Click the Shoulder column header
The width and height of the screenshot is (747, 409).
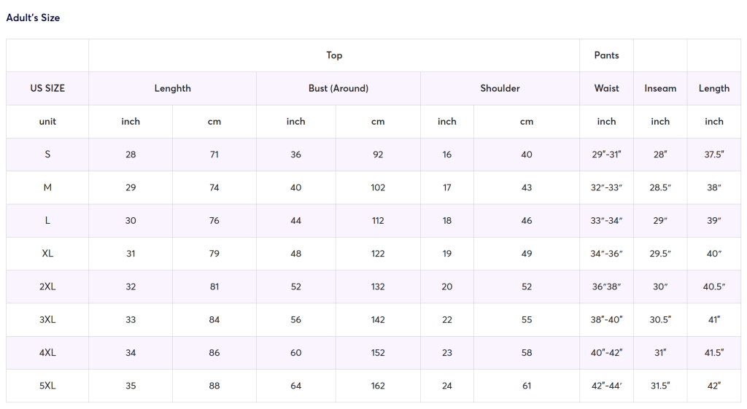(x=500, y=88)
